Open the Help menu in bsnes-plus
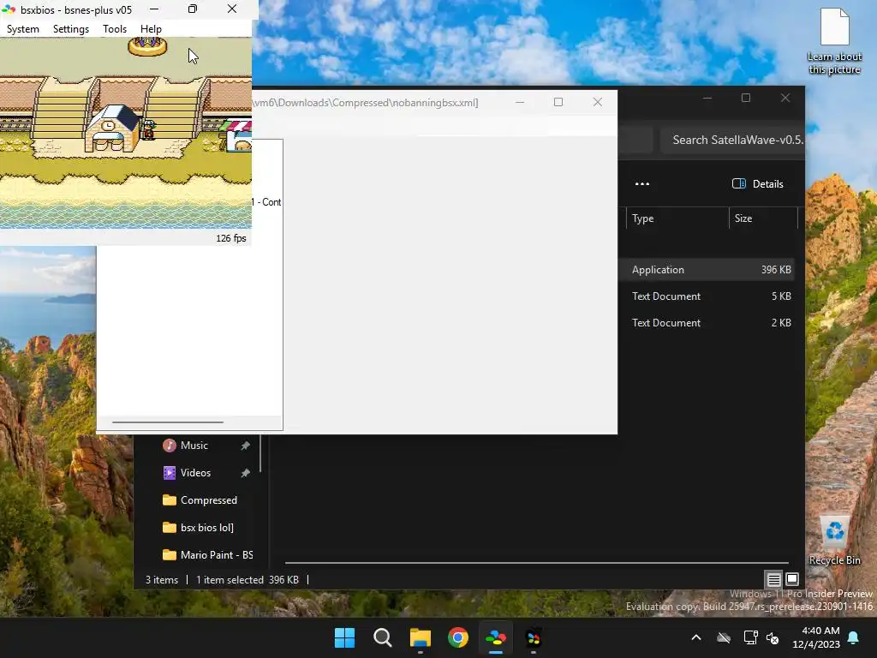Viewport: 877px width, 658px height. (151, 29)
